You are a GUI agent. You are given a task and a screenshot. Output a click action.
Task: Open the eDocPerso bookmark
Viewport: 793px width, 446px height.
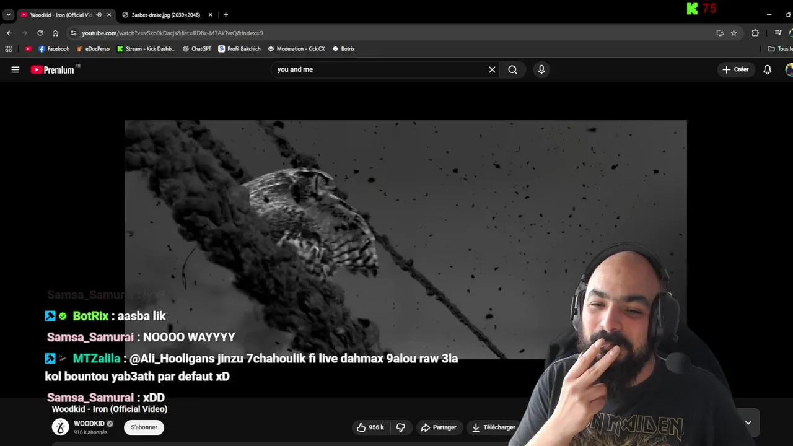(93, 49)
